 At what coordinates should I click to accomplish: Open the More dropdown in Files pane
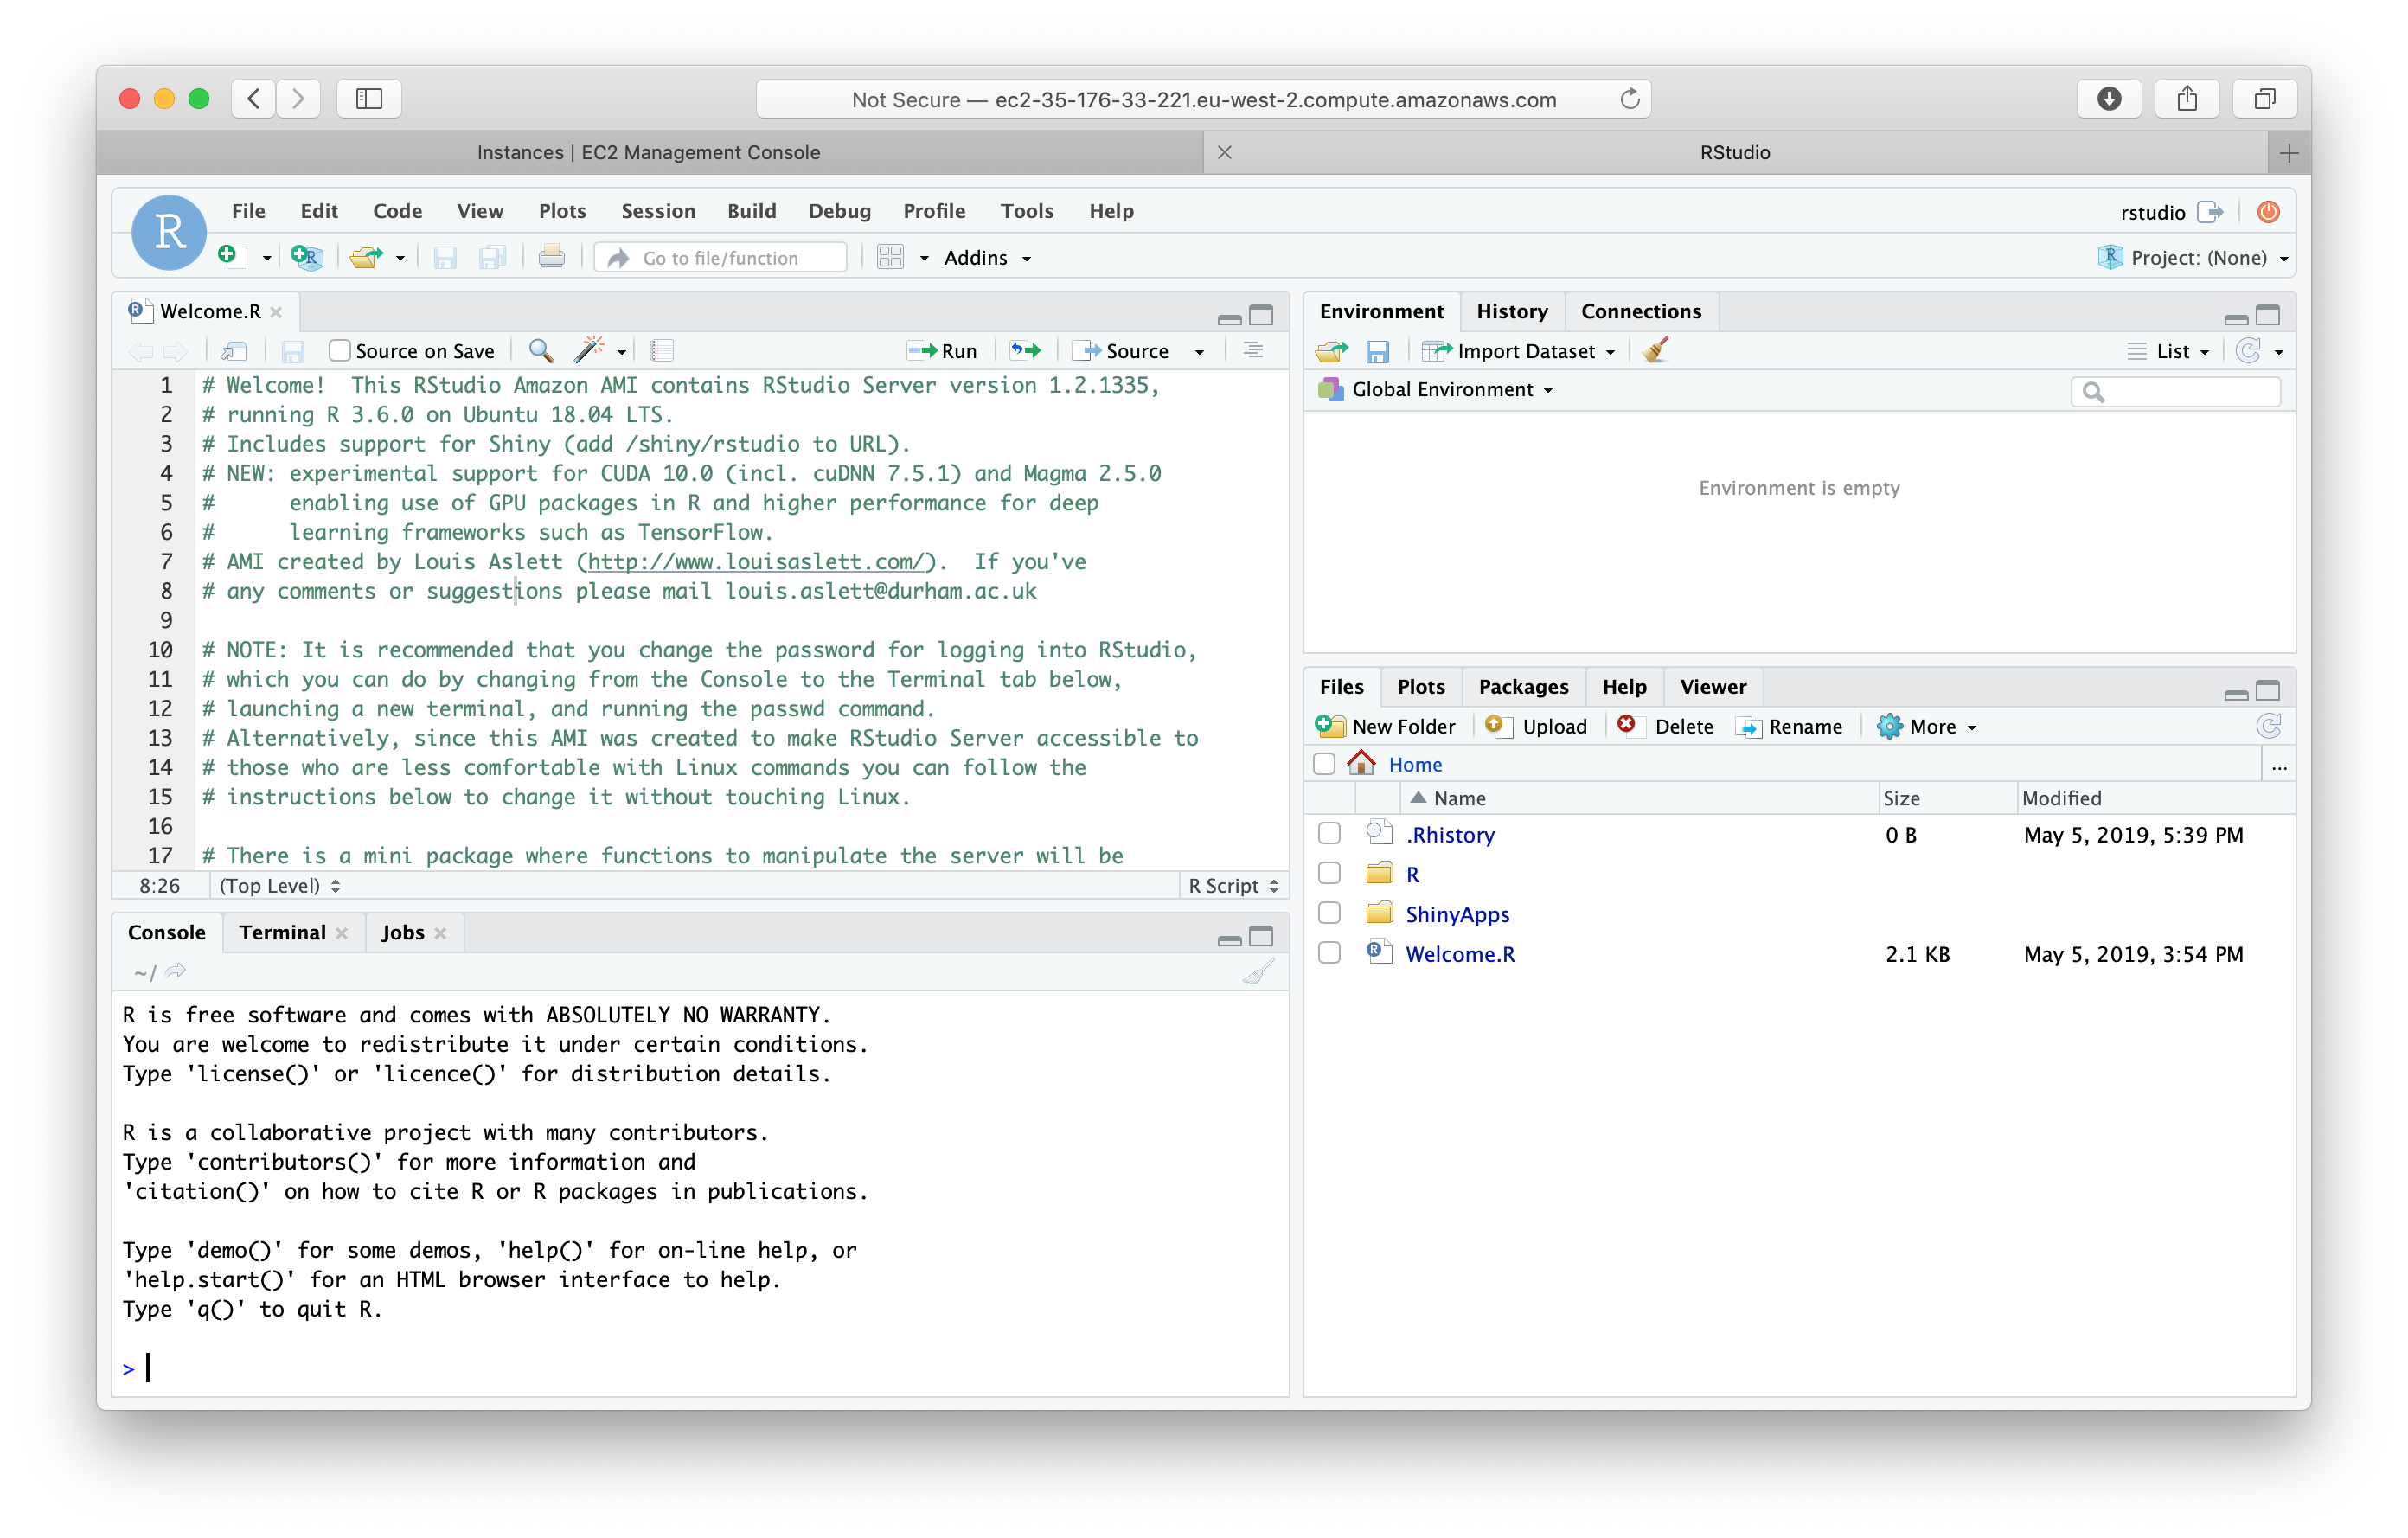coord(1927,726)
